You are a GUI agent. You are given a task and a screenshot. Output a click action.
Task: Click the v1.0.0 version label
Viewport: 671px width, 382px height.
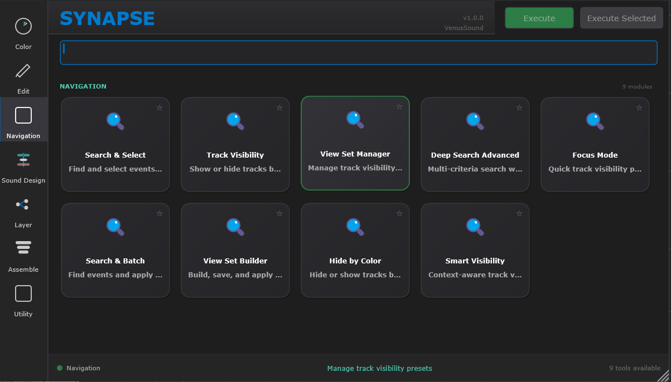473,18
